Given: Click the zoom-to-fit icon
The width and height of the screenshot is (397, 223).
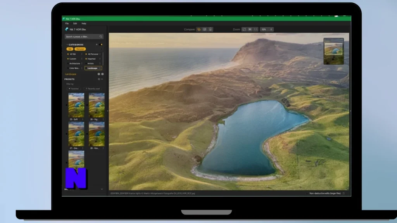Looking at the screenshot, I should coord(244,29).
